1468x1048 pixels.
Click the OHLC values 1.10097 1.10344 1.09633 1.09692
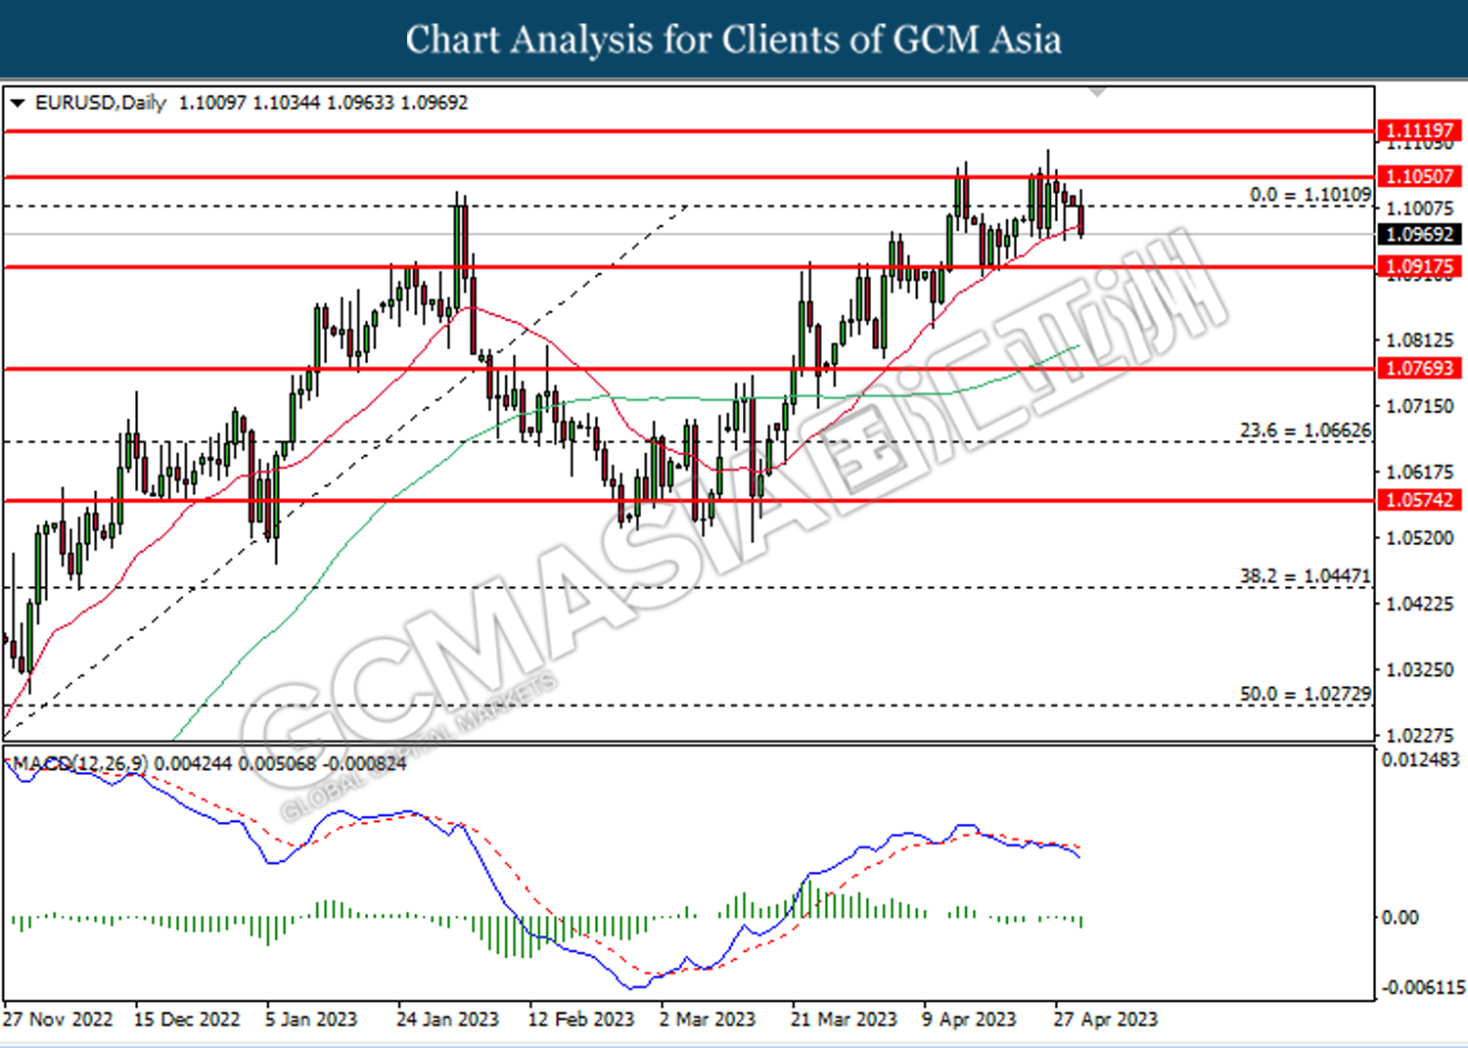coord(323,103)
